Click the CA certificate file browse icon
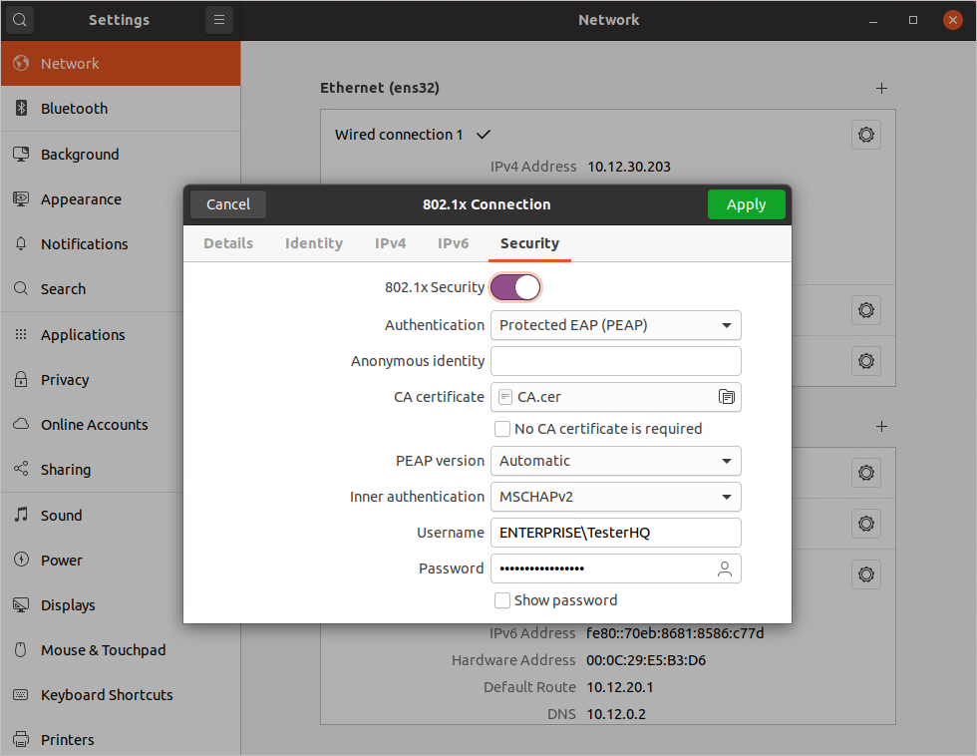 [726, 397]
